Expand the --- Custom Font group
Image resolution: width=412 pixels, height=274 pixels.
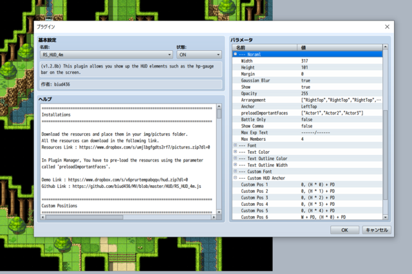coord(235,171)
